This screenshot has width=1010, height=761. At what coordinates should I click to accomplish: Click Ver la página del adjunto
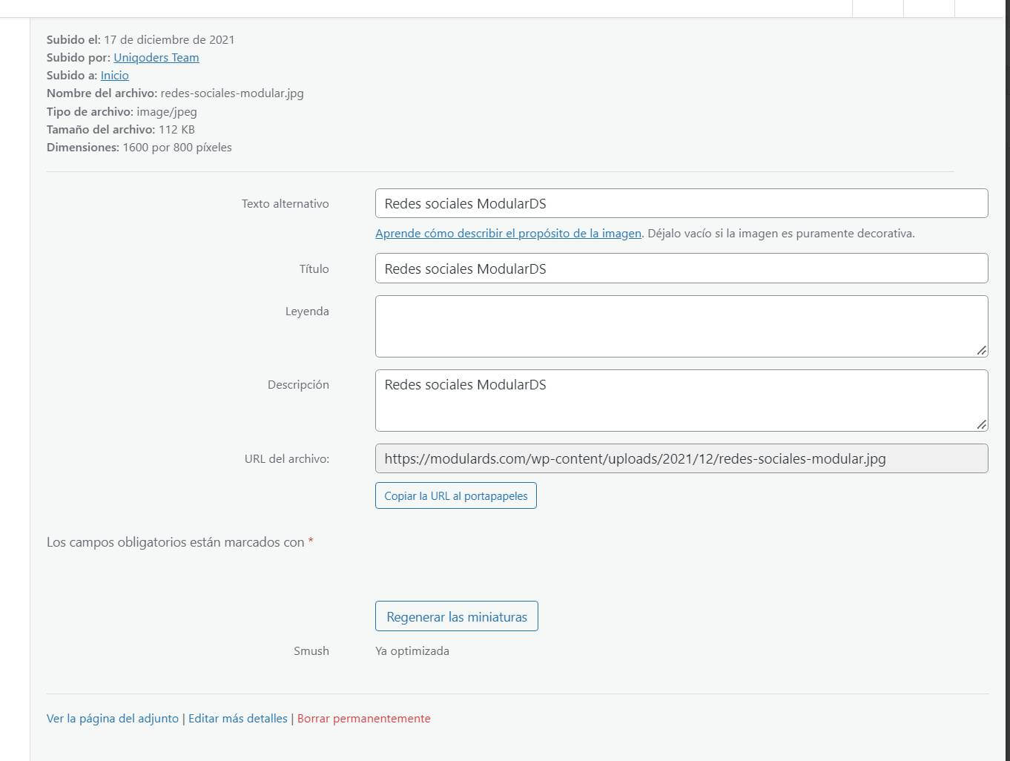(112, 718)
